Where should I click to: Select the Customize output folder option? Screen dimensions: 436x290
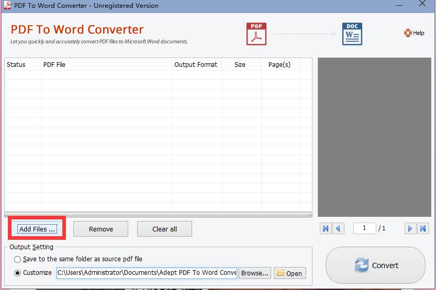click(x=18, y=273)
